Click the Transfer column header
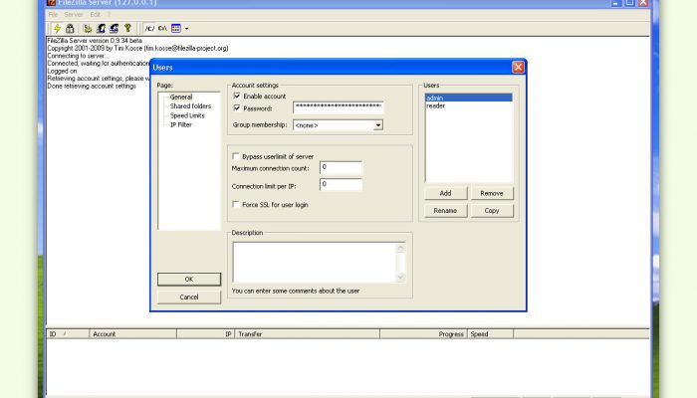Screen dimensions: 697x398 coord(307,334)
